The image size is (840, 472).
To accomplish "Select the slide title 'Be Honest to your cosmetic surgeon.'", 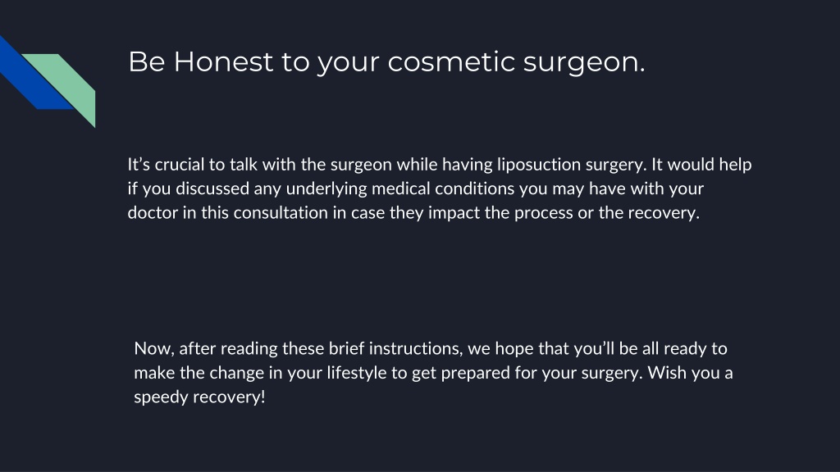I will pos(386,61).
